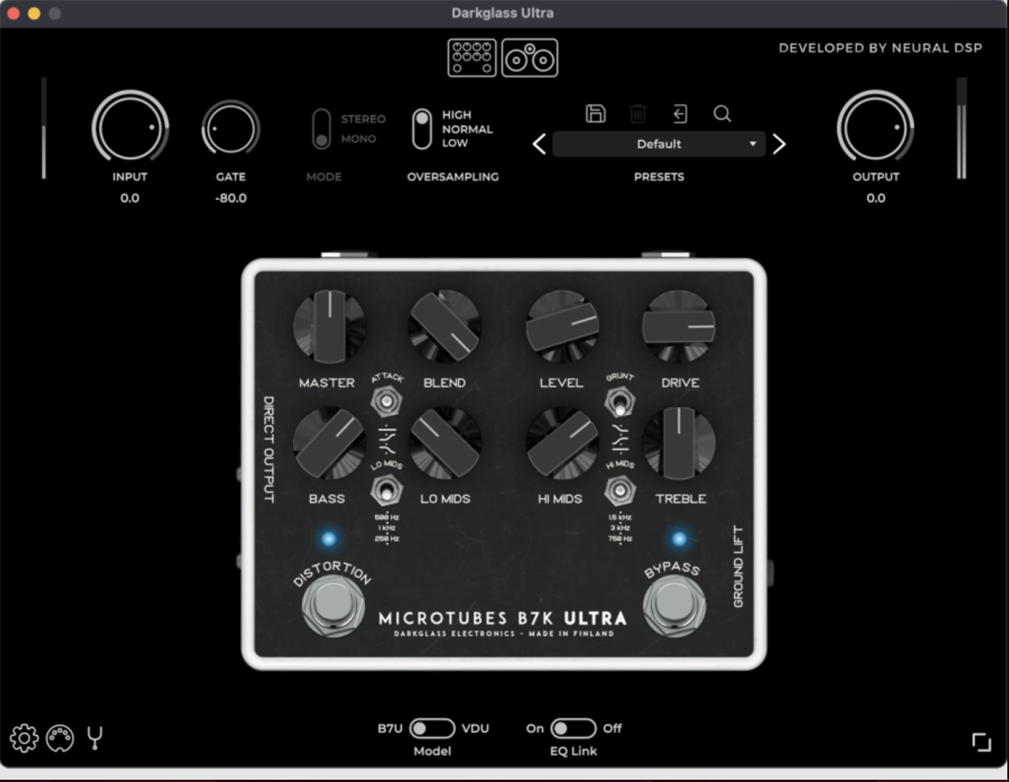The width and height of the screenshot is (1009, 782).
Task: Click the EQ Link On label
Action: (x=535, y=728)
